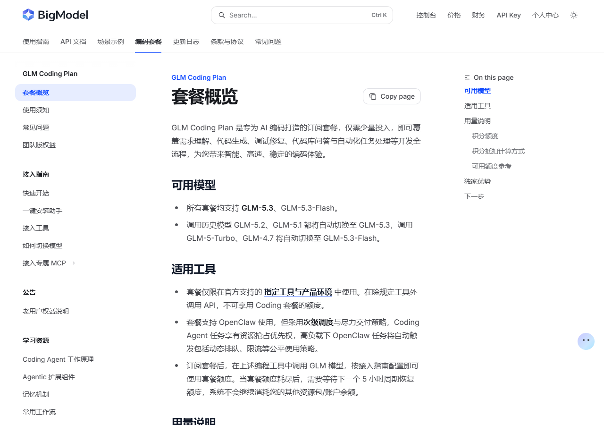Click the 适用工具 section heading
This screenshot has width=604, height=425.
193,270
